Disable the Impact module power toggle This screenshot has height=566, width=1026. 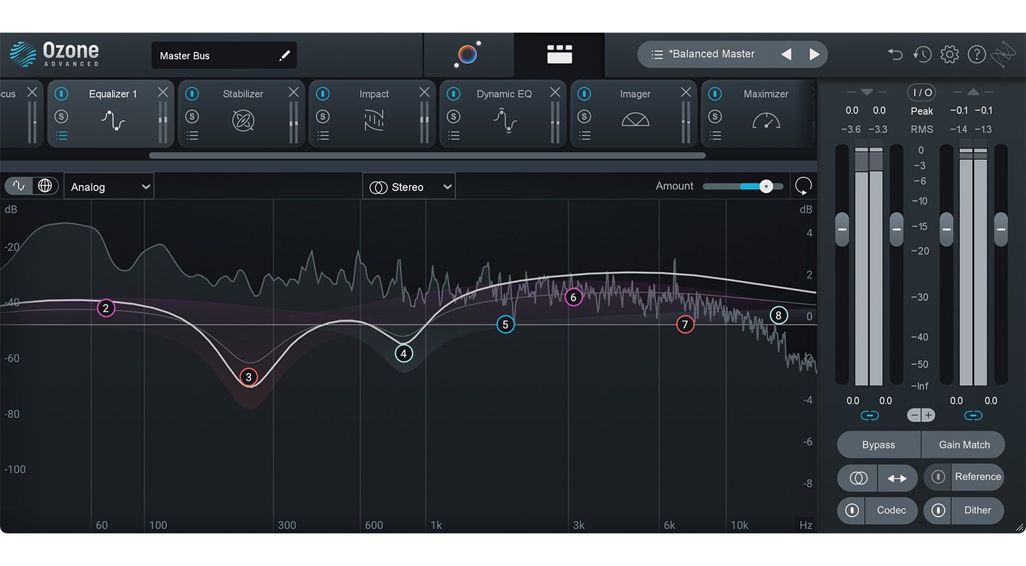tap(322, 94)
